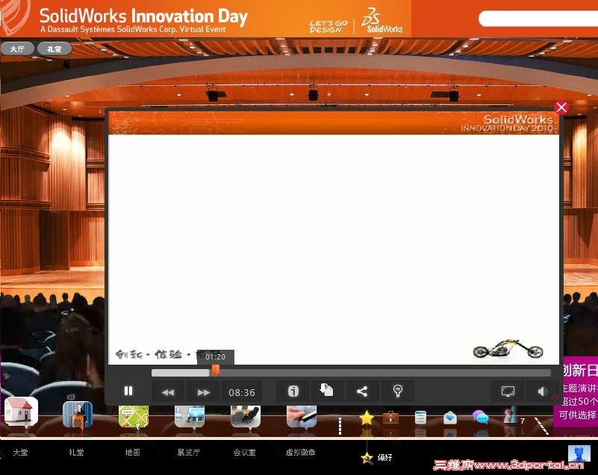The image size is (598, 475).
Task: Click the motorcycle image in slide
Action: (508, 349)
